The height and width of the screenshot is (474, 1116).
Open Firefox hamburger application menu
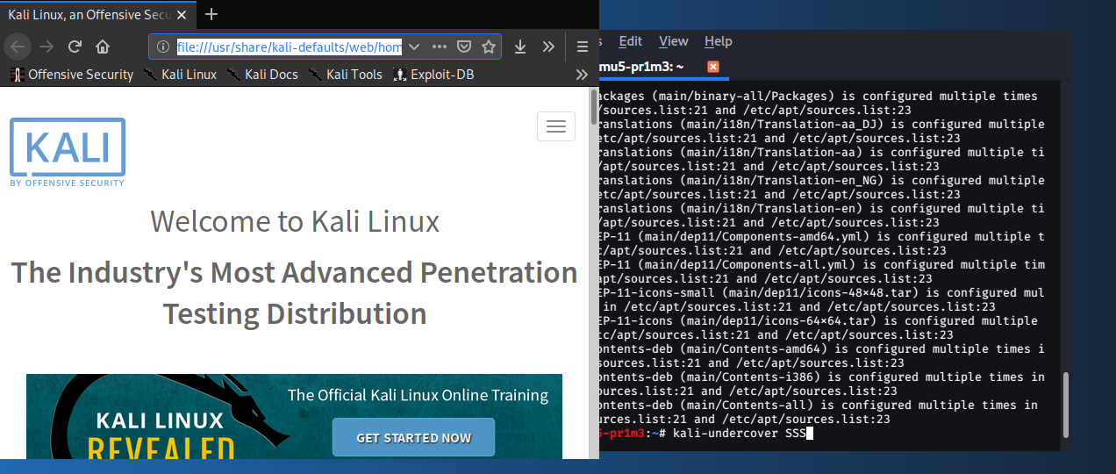click(x=583, y=47)
